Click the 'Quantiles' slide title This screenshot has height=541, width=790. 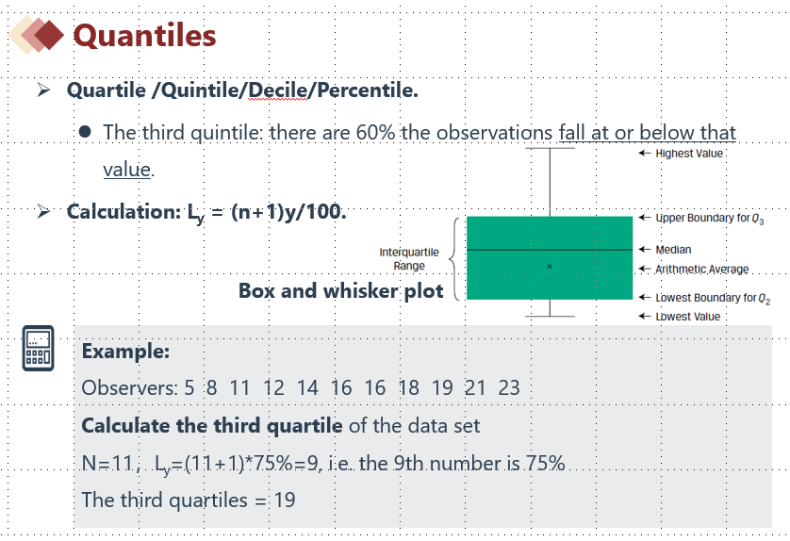click(144, 36)
